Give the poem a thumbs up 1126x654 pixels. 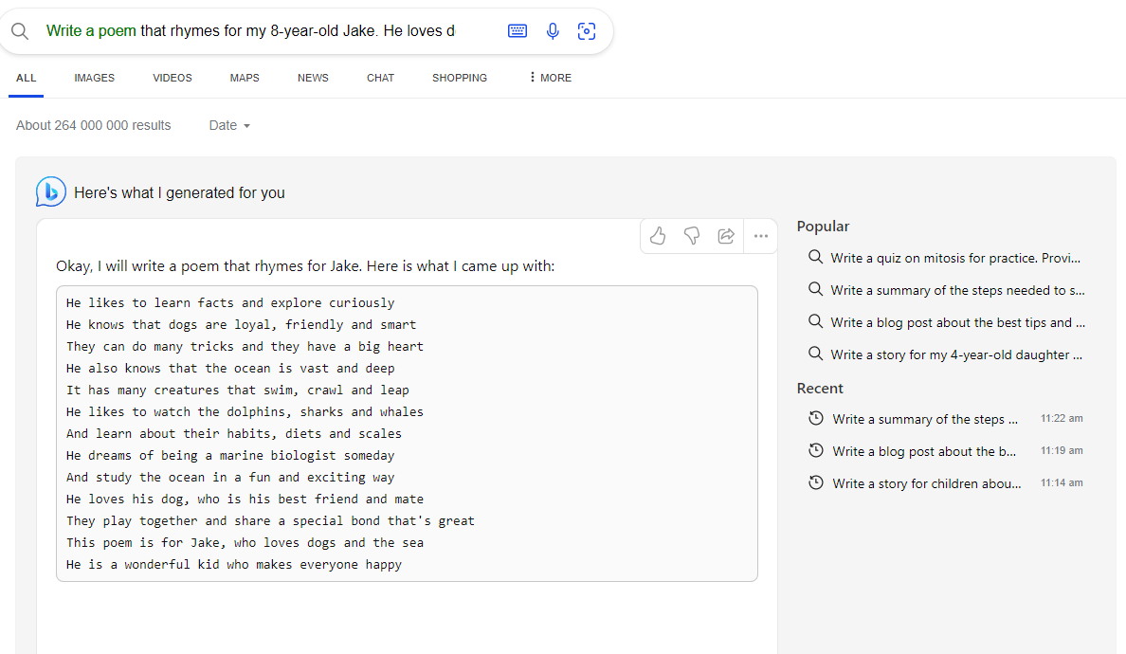pyautogui.click(x=658, y=235)
